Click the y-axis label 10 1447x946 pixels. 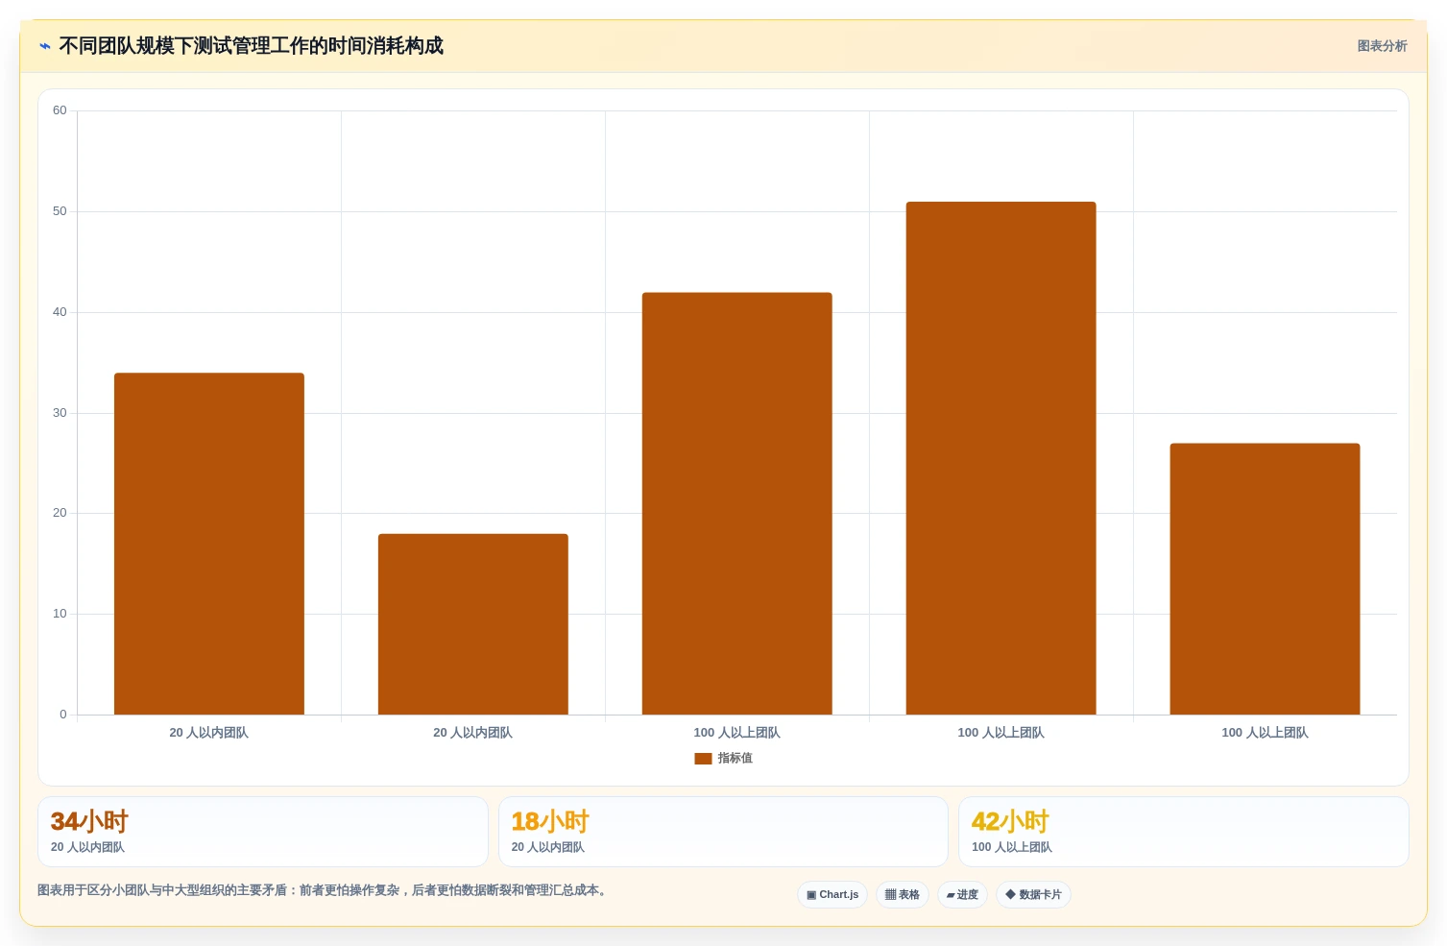[x=60, y=614]
